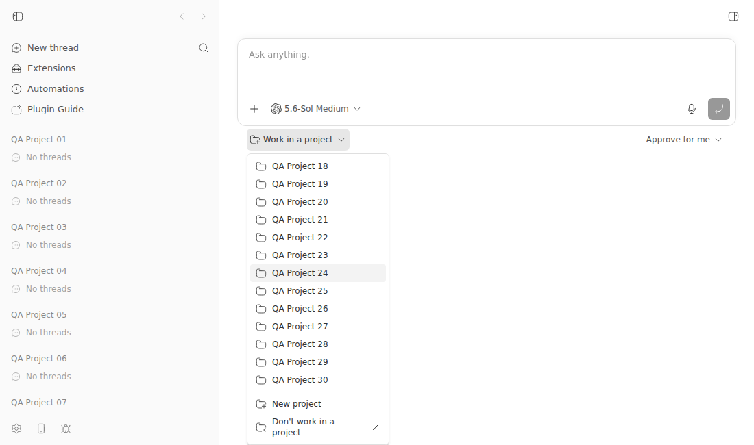Click the chevron next to Approve for me
The height and width of the screenshot is (445, 754).
[x=718, y=140]
